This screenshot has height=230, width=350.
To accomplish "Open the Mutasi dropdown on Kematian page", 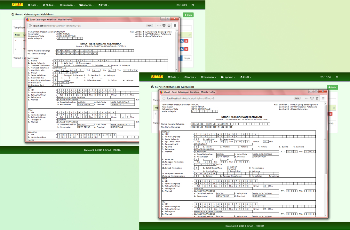I will coord(190,77).
